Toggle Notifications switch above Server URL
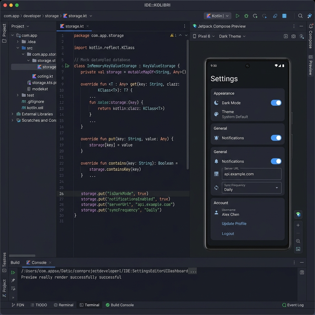This screenshot has width=315, height=315. (276, 161)
